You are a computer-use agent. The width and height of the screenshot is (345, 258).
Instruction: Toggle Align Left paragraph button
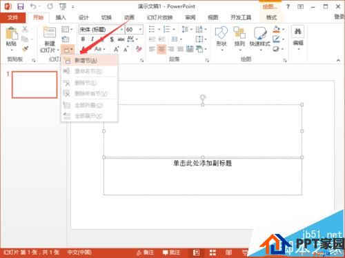point(152,49)
